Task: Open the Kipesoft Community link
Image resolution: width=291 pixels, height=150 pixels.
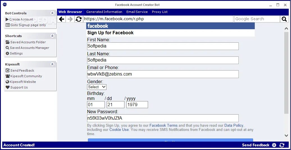Action: 26,76
